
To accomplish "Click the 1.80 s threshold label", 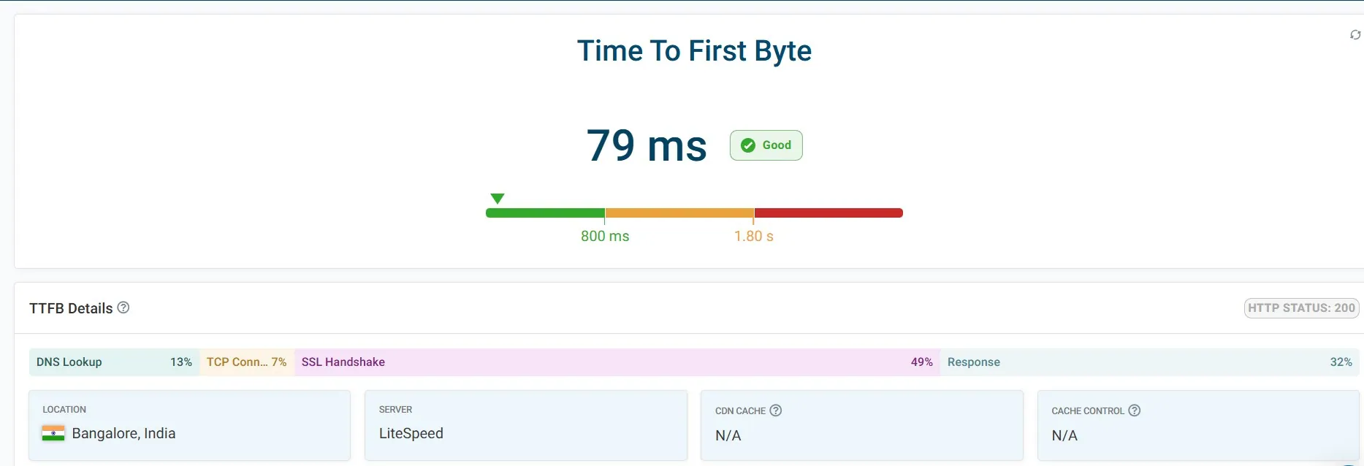I will coord(754,236).
